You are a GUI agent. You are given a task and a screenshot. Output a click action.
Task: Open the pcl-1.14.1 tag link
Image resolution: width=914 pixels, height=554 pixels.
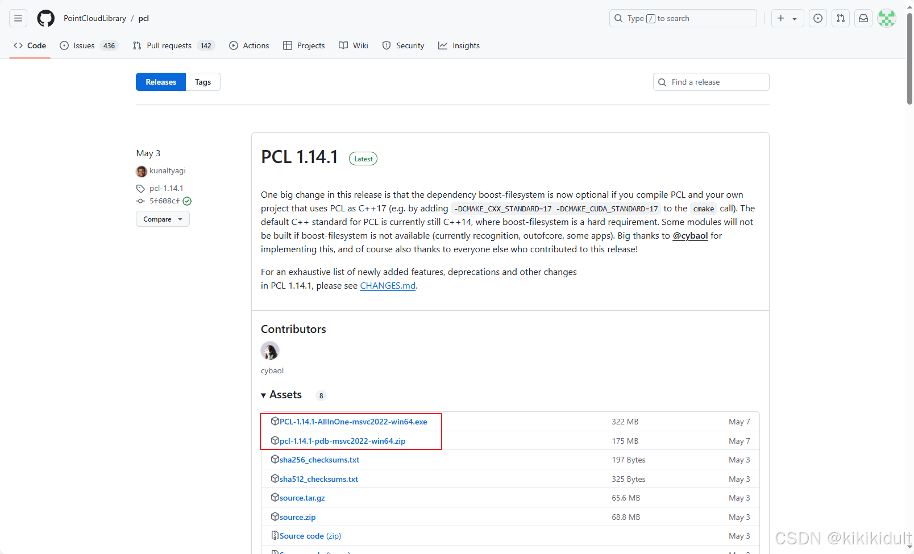(x=167, y=188)
